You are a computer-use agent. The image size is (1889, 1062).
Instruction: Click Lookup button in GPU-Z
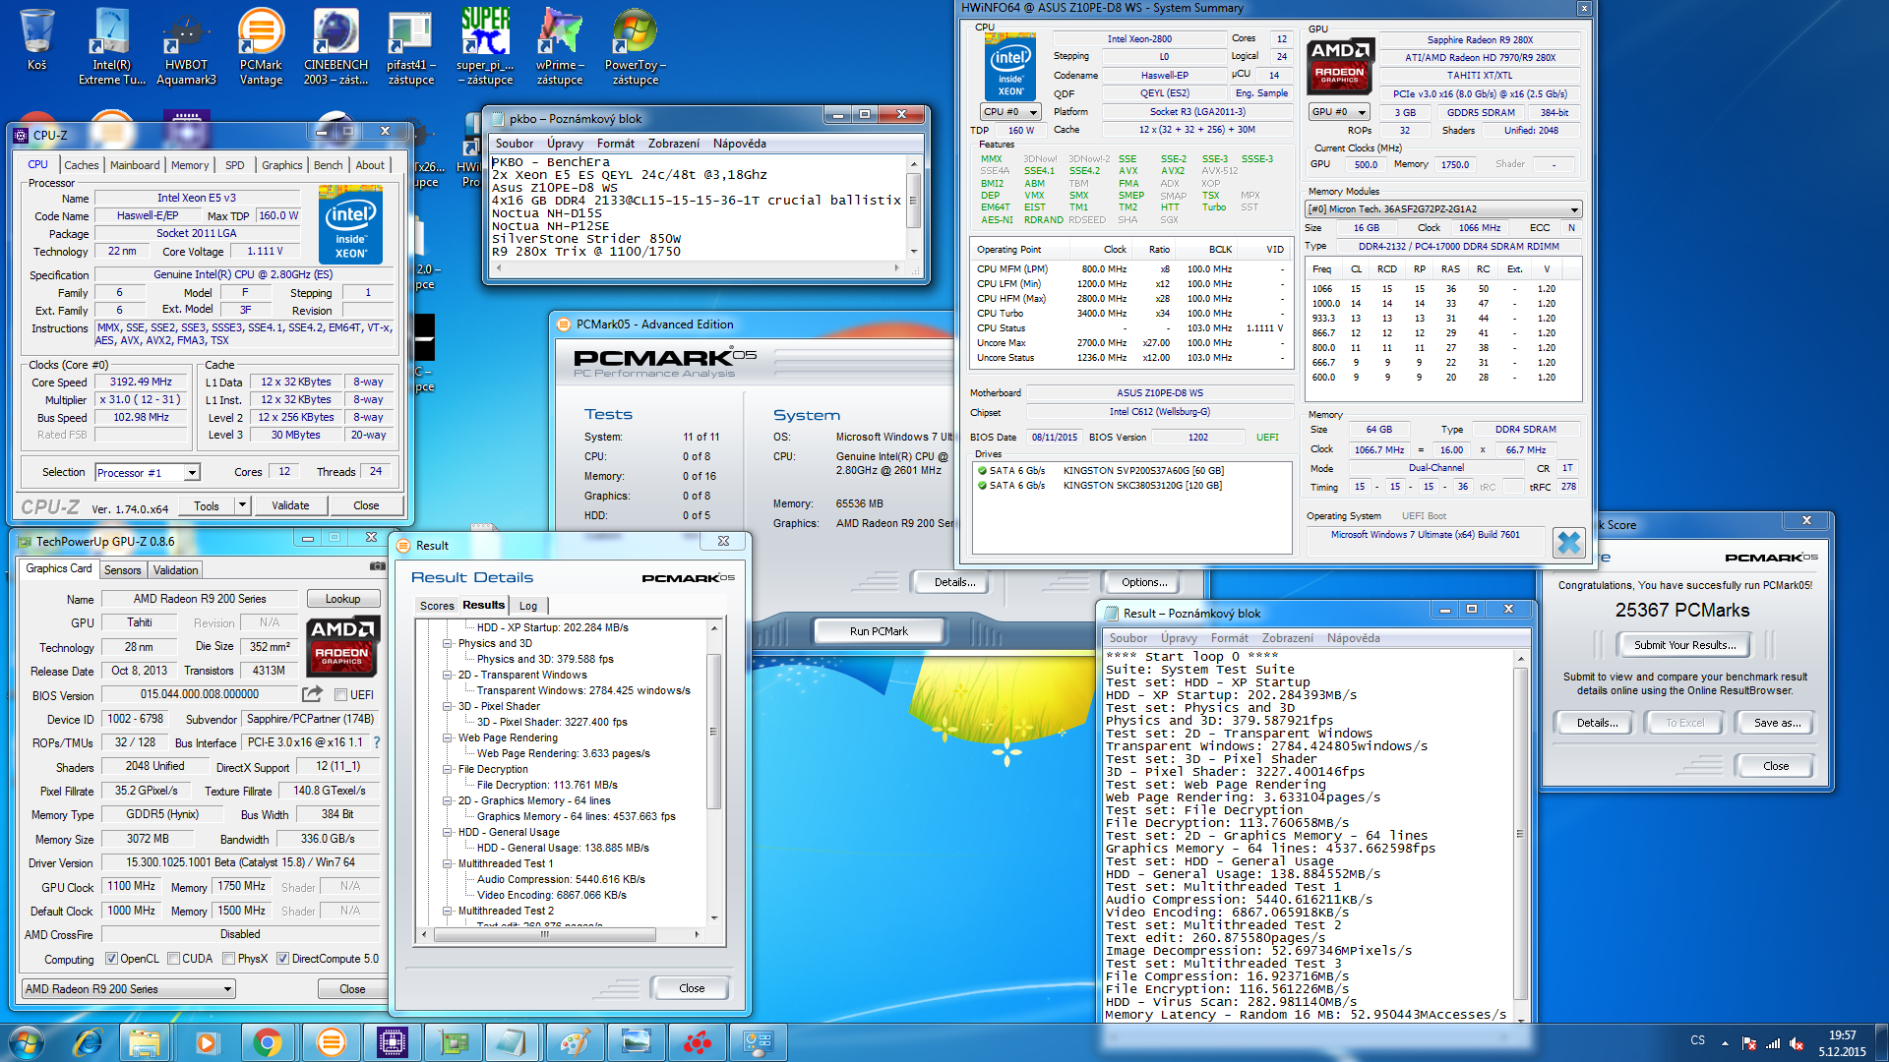coord(342,599)
